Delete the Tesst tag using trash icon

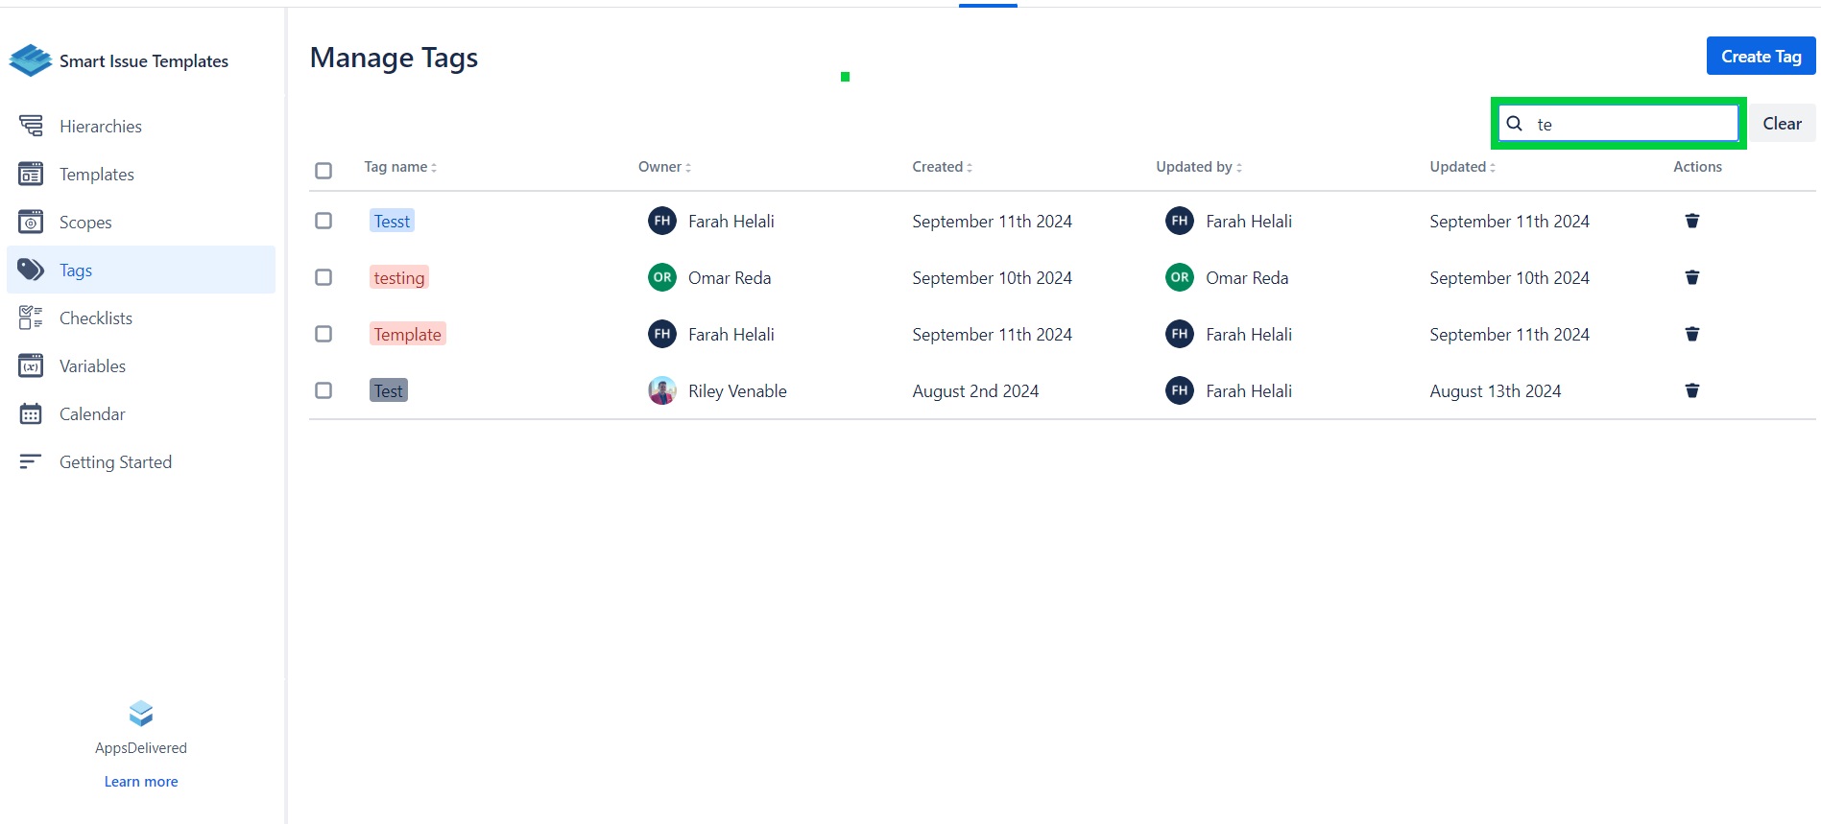click(x=1691, y=221)
